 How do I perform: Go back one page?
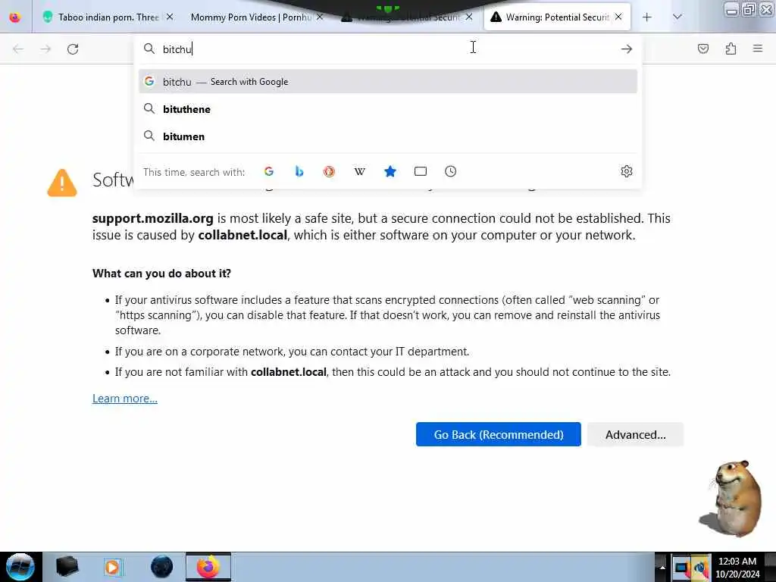(x=18, y=49)
